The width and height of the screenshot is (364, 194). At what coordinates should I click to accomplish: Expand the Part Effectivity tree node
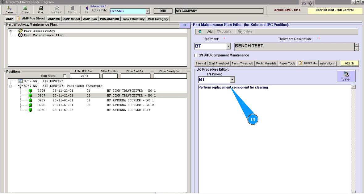pos(10,31)
